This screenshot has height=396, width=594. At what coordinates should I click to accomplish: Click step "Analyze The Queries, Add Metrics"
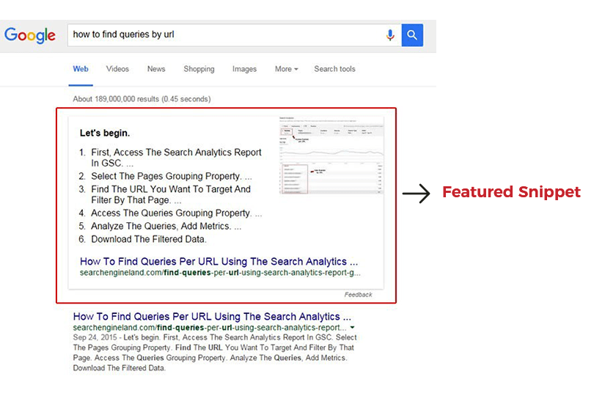click(161, 226)
